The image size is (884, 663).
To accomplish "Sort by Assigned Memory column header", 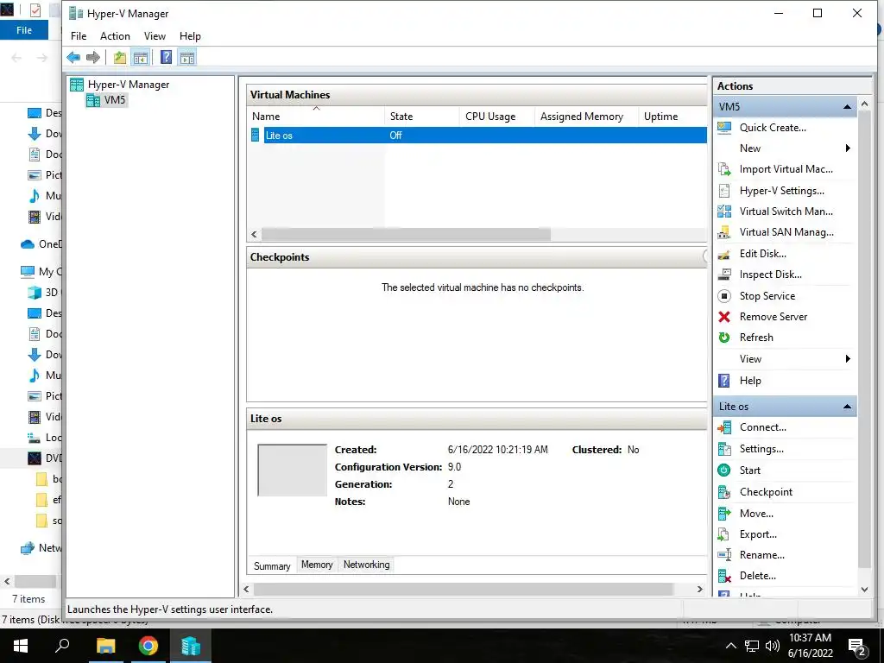I will pos(586,117).
